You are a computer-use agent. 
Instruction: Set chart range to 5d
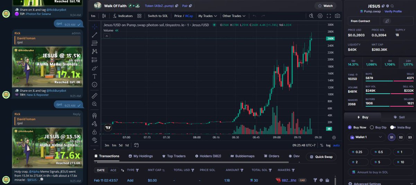(x=120, y=145)
